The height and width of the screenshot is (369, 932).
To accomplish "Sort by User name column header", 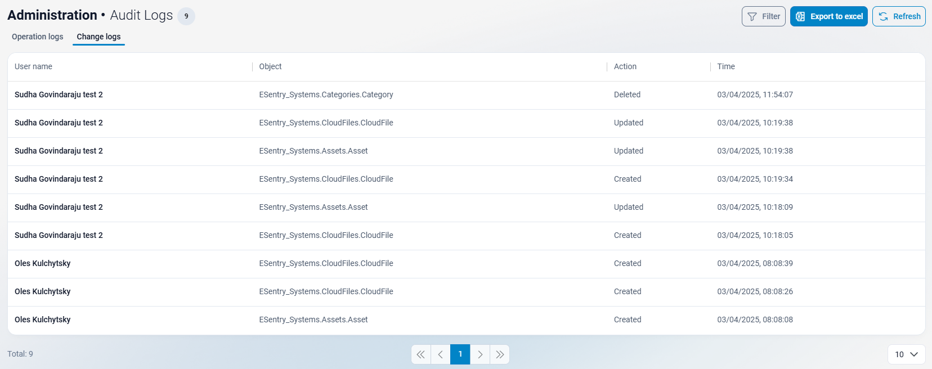I will click(x=33, y=66).
